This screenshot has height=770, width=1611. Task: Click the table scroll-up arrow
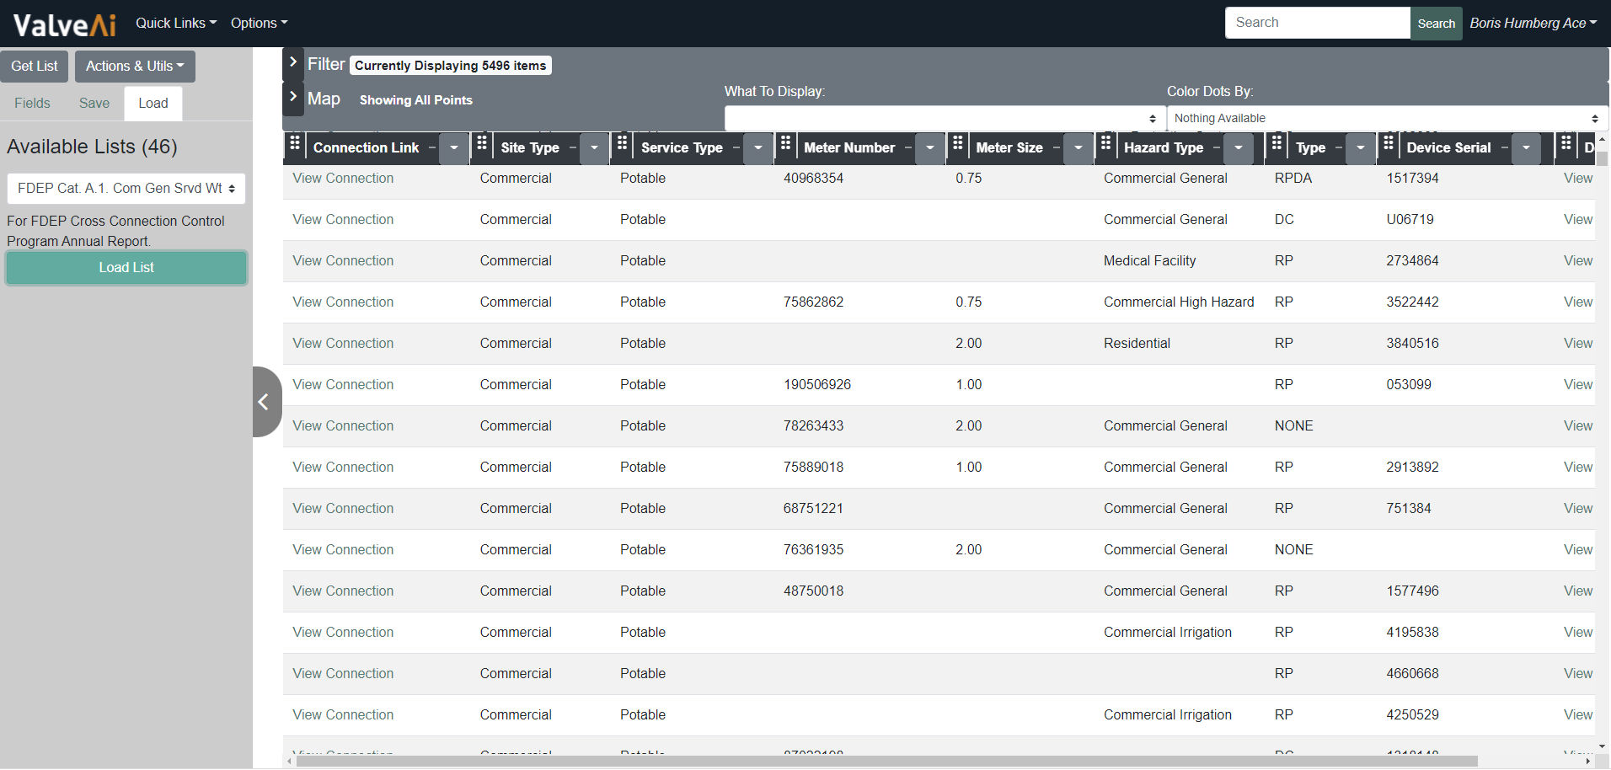1602,139
